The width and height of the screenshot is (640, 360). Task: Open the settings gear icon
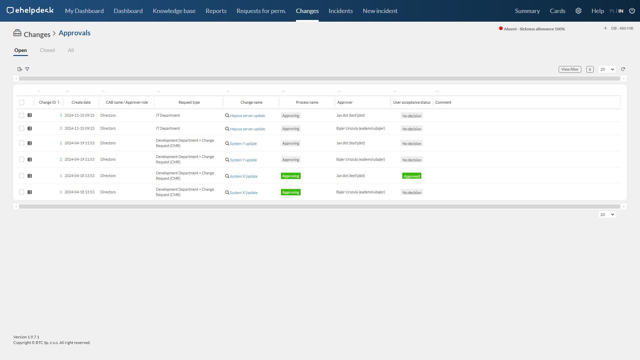[x=578, y=11]
